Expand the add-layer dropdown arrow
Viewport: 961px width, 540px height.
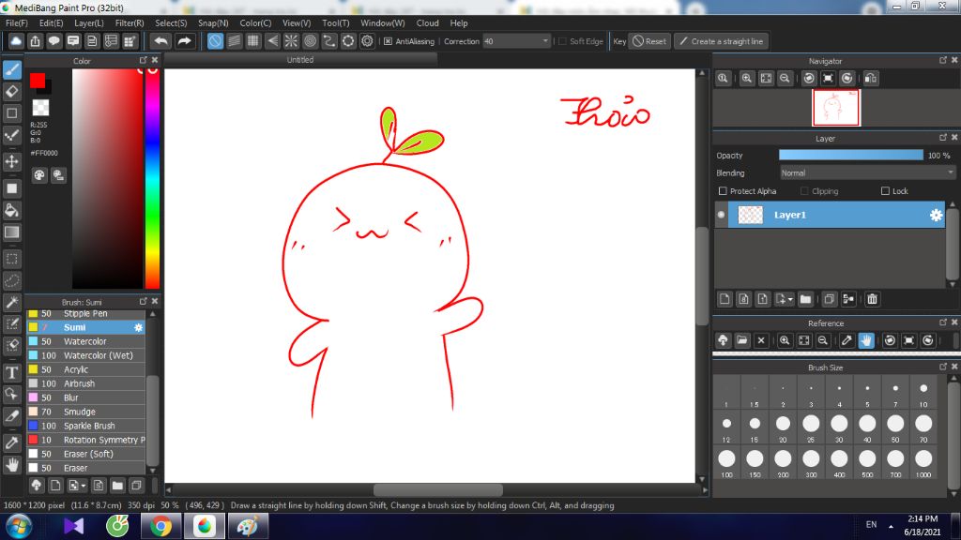pyautogui.click(x=790, y=299)
